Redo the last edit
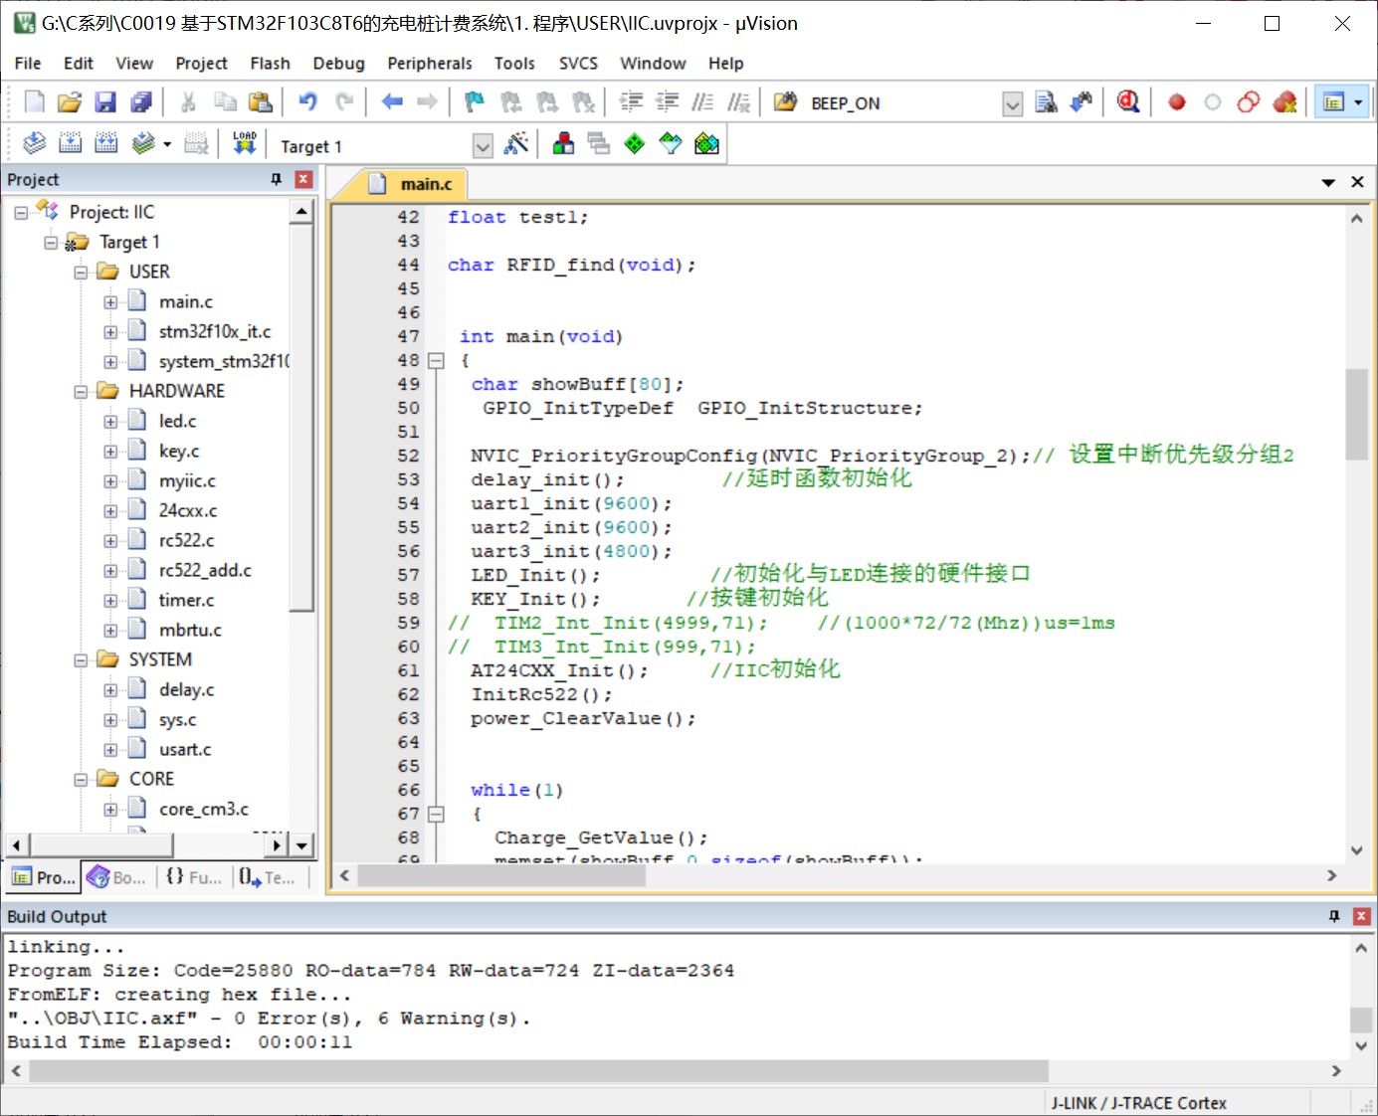Viewport: 1378px width, 1116px height. point(344,101)
